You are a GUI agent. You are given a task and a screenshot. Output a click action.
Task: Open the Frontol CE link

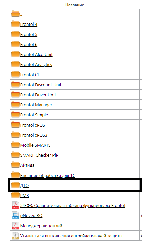30,75
